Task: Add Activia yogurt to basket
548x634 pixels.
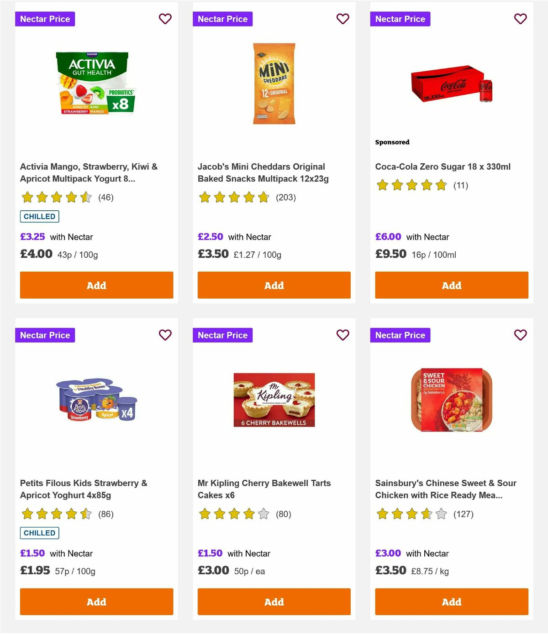Action: (96, 285)
